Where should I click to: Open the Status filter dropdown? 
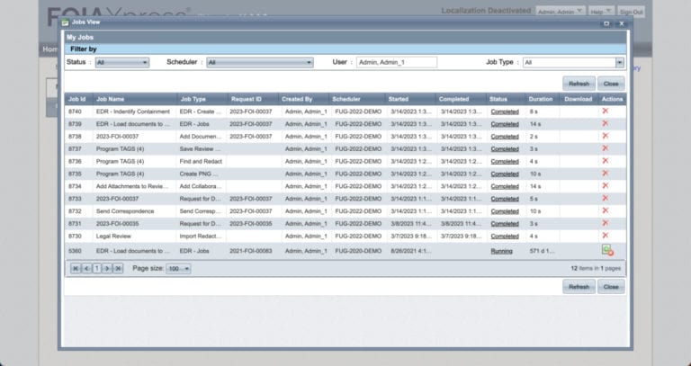(x=121, y=63)
